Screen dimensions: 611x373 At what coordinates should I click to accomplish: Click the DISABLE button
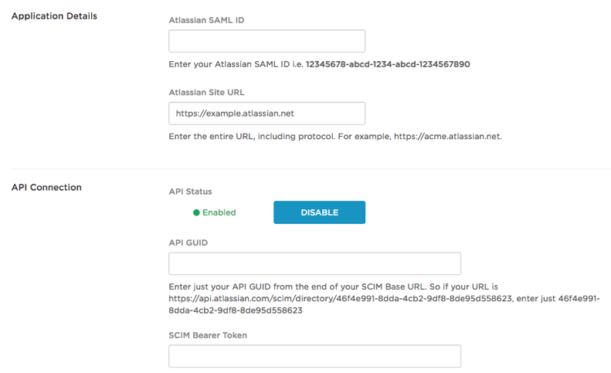(319, 212)
